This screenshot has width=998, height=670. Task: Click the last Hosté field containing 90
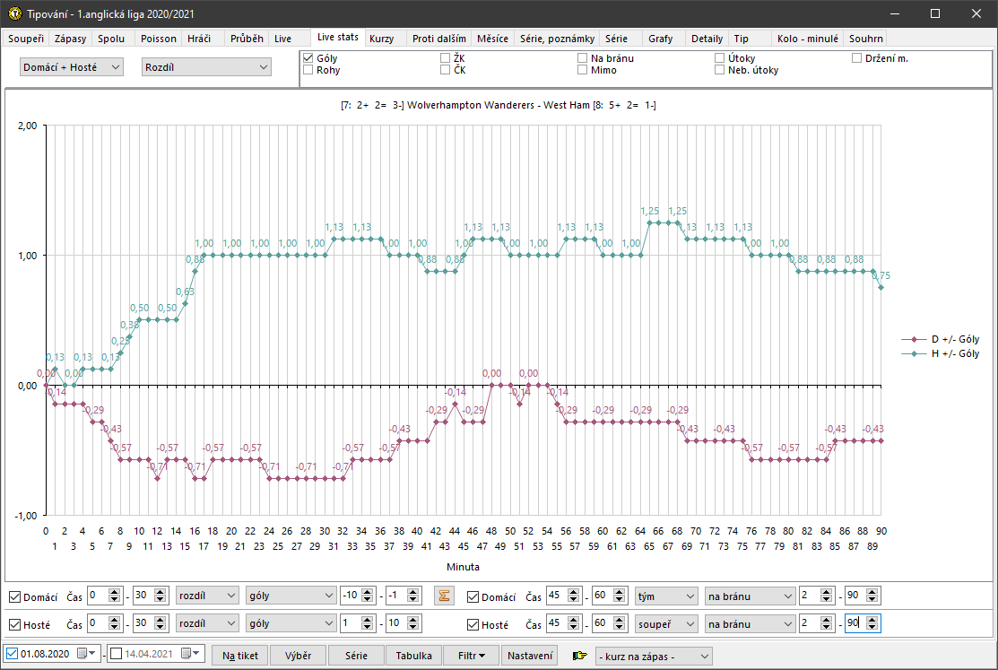tap(856, 623)
